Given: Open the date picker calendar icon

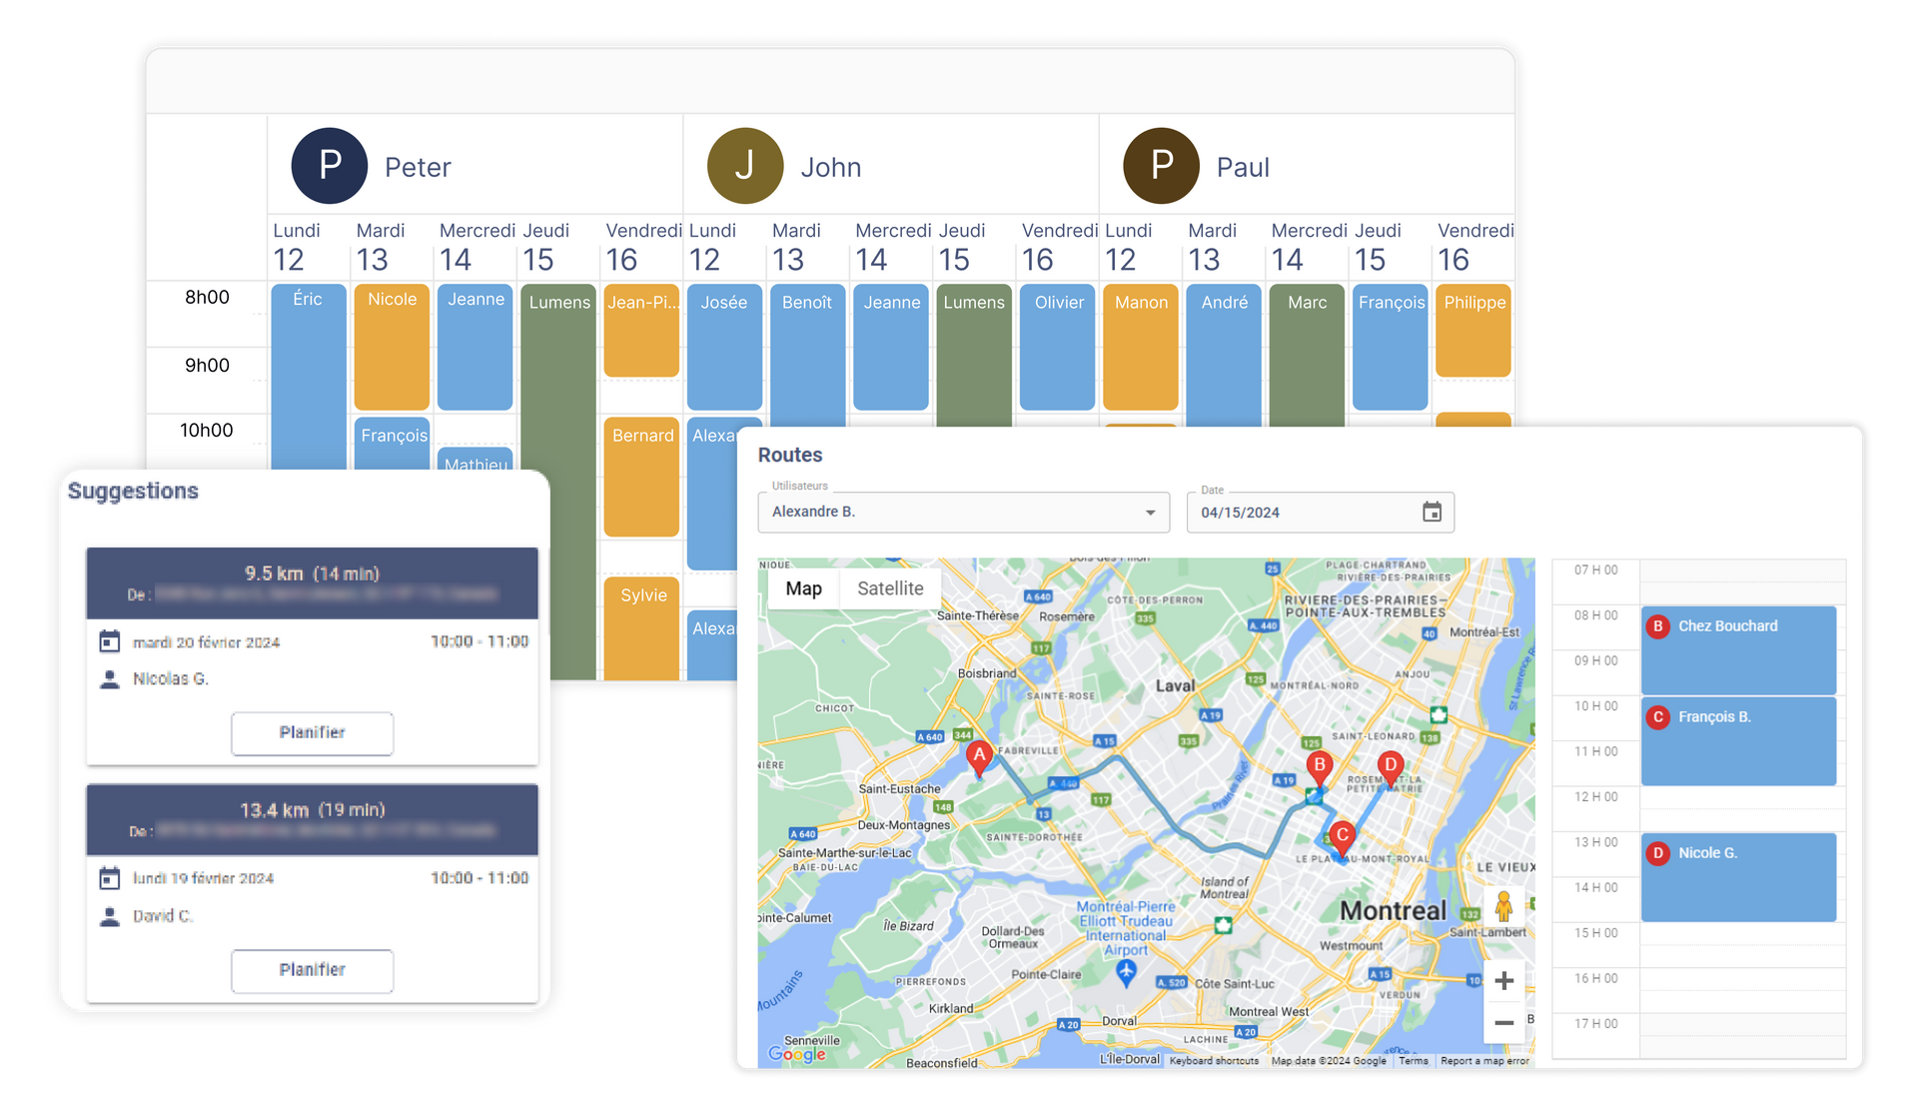Looking at the screenshot, I should click(1432, 512).
